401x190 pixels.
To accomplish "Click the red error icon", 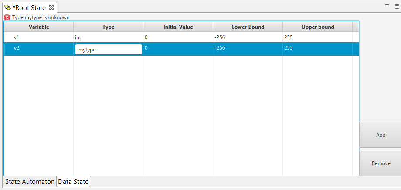I will coord(7,17).
